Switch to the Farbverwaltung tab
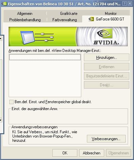 [x=65, y=20]
